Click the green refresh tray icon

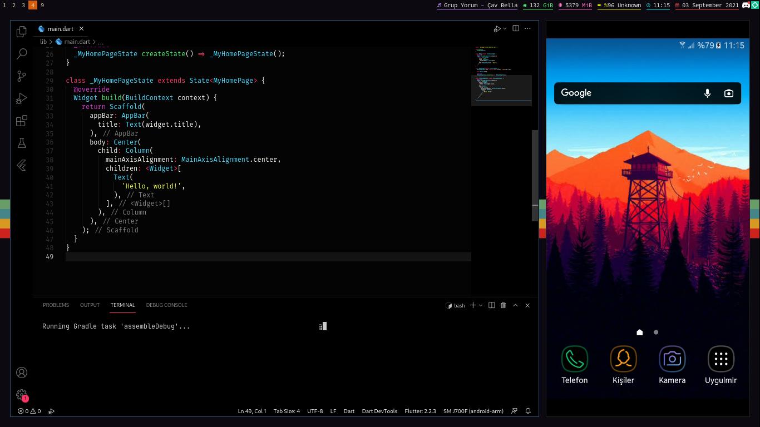[x=755, y=5]
